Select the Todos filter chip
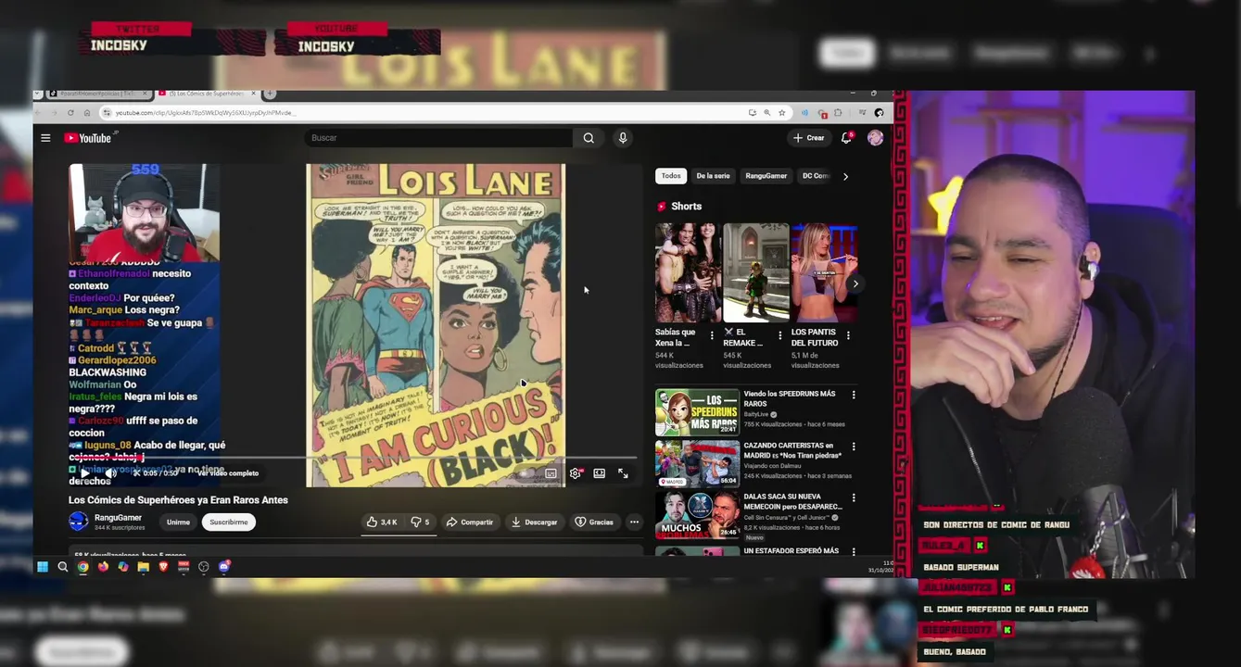Image resolution: width=1241 pixels, height=667 pixels. coord(671,176)
